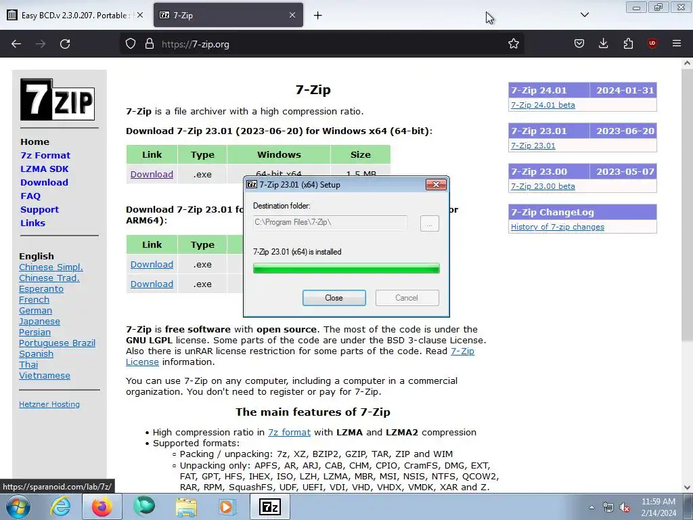This screenshot has width=693, height=520.
Task: Click the 7z Setup taskbar icon
Action: point(270,506)
